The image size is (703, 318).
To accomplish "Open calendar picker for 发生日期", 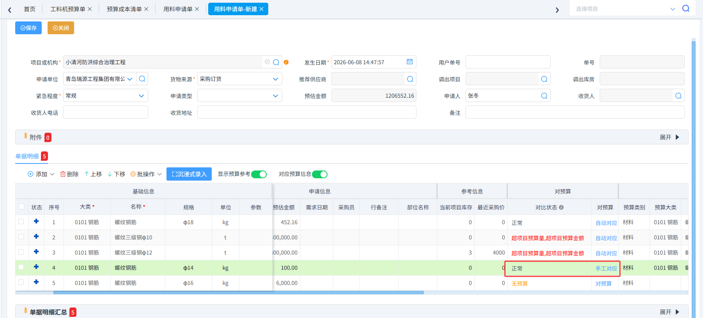I will tap(409, 62).
